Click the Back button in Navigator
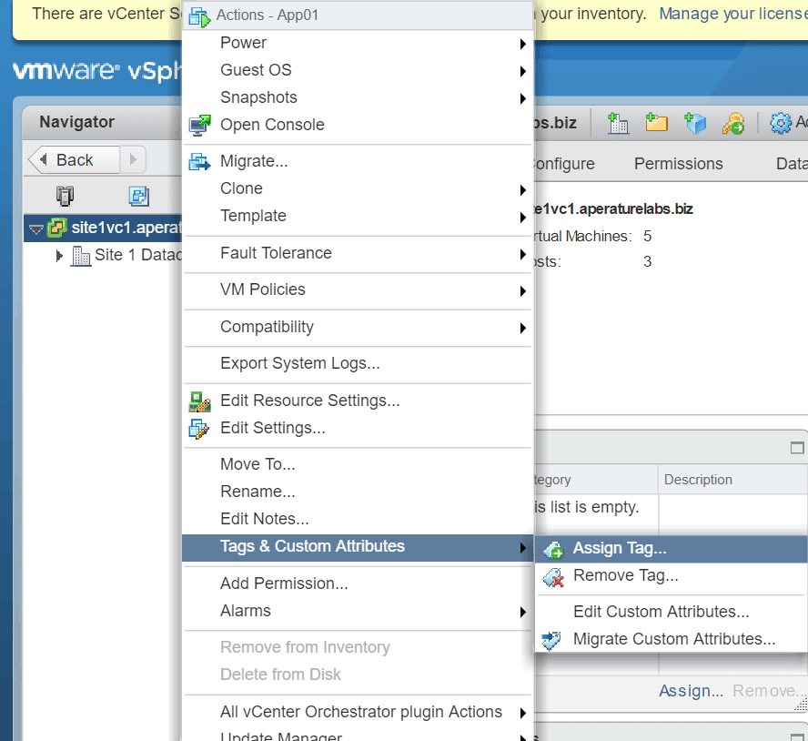This screenshot has width=808, height=741. point(74,160)
